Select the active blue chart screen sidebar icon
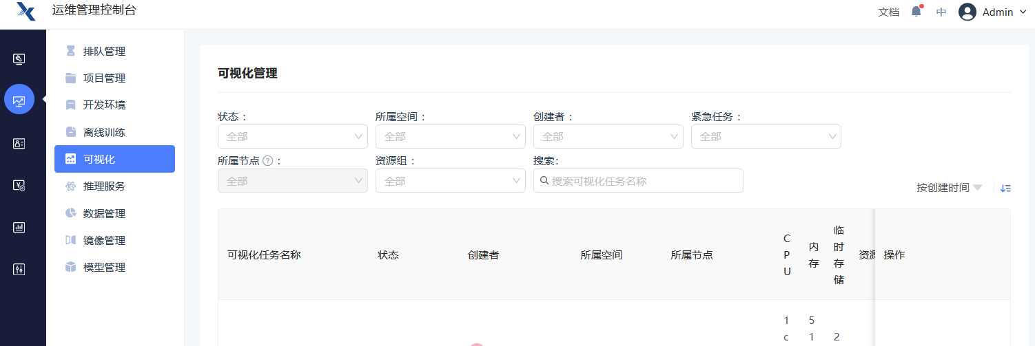1035x346 pixels. (19, 99)
